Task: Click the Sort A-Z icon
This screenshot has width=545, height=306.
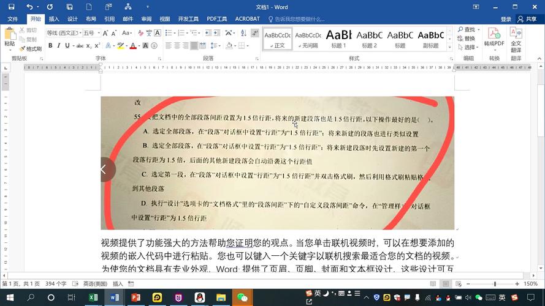Action: tap(243, 33)
